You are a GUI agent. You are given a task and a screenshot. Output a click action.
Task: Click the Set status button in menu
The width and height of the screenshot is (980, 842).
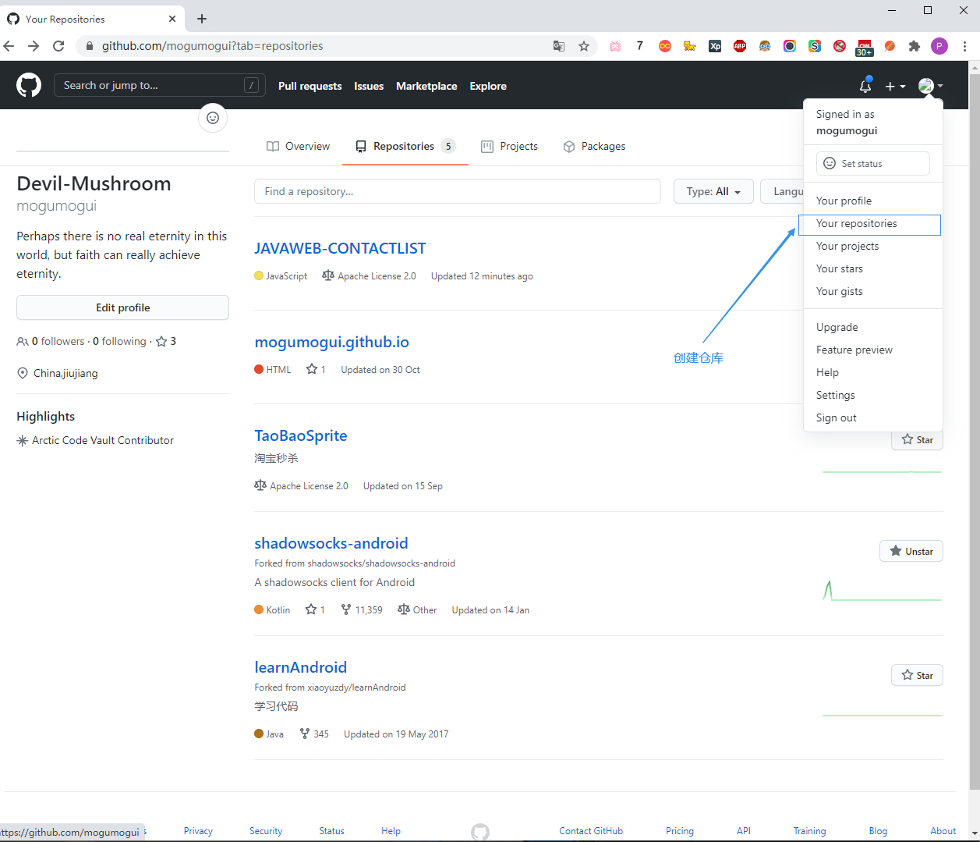(872, 163)
